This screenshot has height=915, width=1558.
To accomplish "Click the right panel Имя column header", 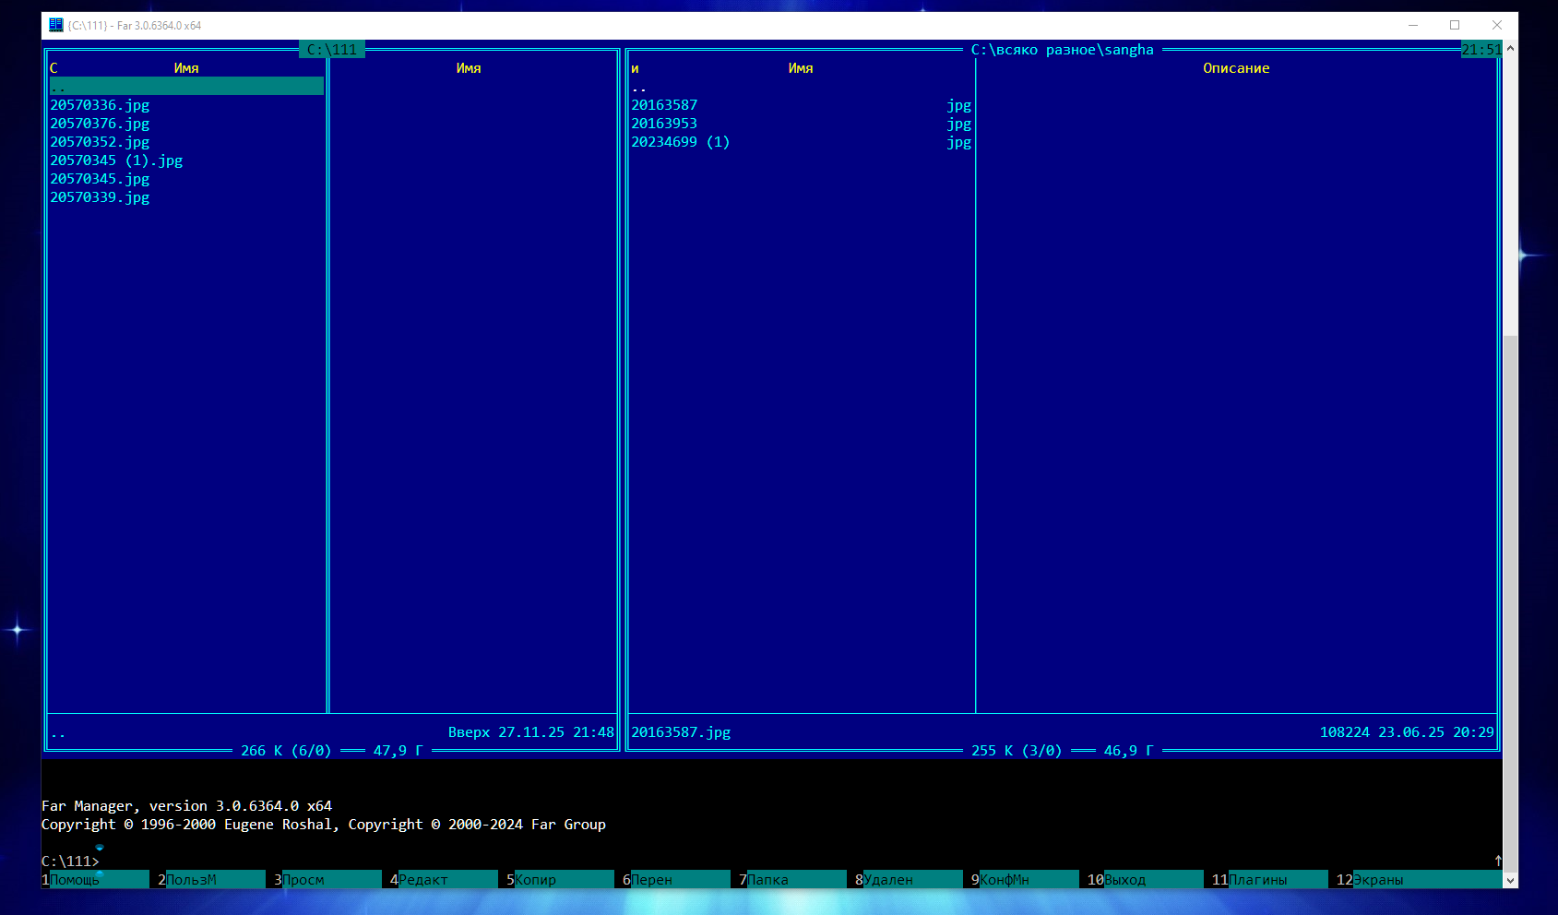I will pyautogui.click(x=801, y=68).
